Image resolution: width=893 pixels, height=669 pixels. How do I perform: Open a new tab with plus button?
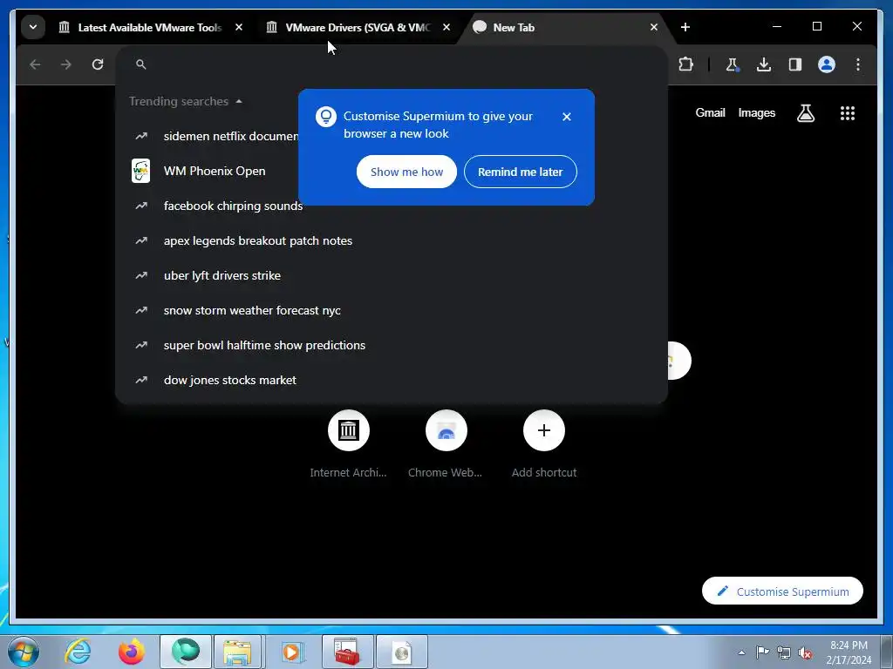click(685, 27)
